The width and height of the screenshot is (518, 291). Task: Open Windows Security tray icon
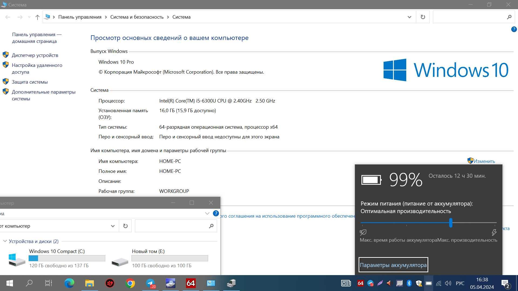tap(419, 283)
